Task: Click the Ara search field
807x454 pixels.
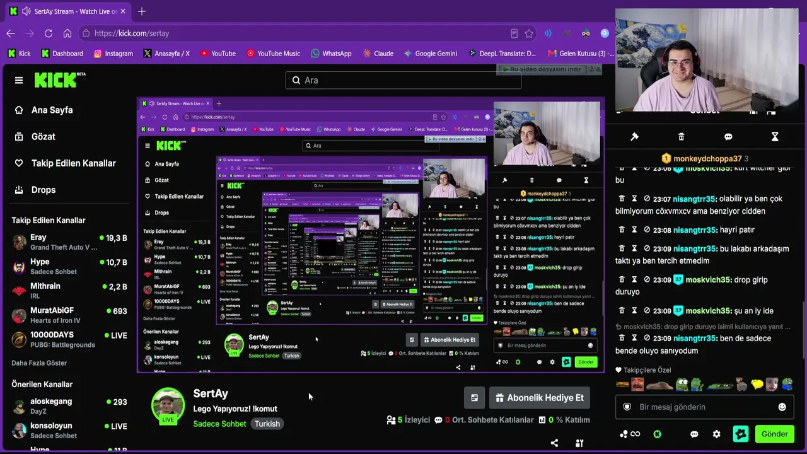Action: [x=403, y=80]
